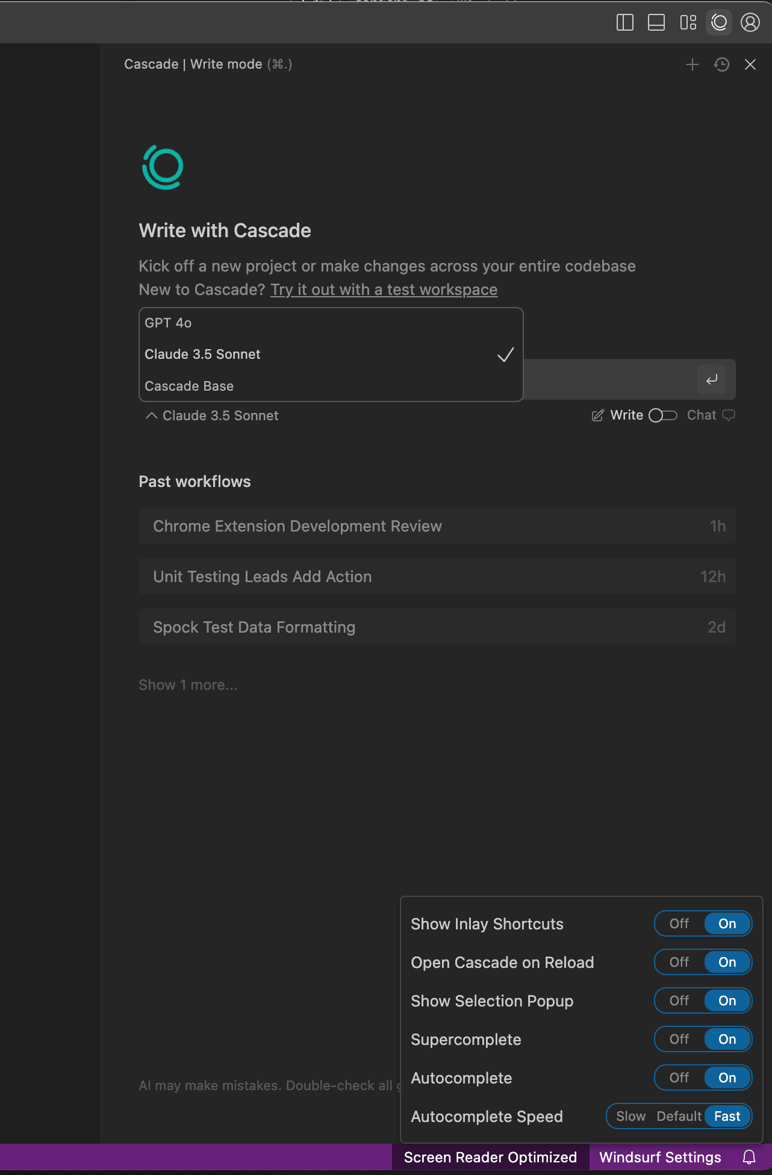This screenshot has width=772, height=1175.
Task: Turn Open Cascade on Reload Off
Action: pos(679,962)
